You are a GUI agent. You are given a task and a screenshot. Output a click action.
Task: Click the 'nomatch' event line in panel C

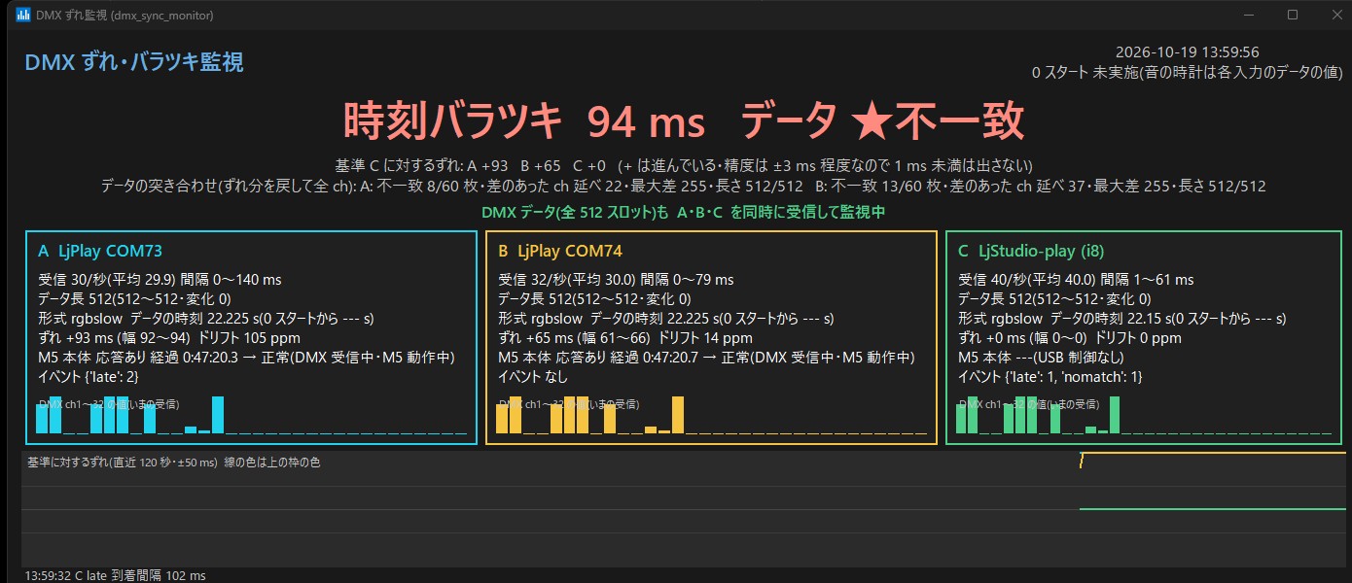[x=1050, y=377]
